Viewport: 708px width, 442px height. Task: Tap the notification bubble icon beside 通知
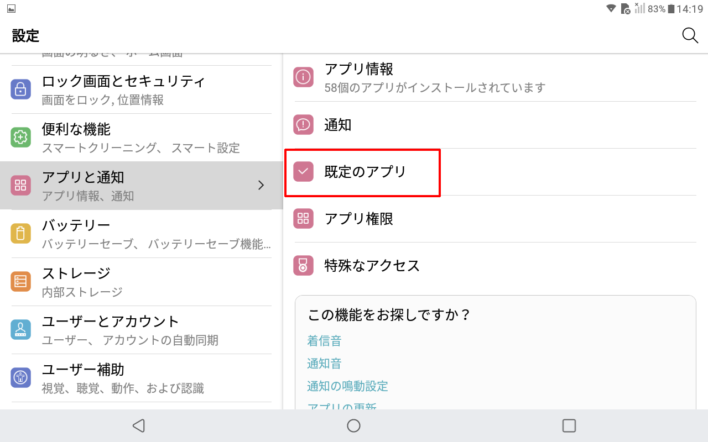tap(303, 124)
